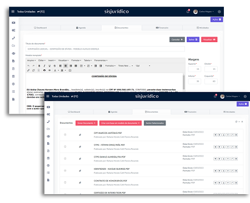Image resolution: width=250 pixels, height=203 pixels.
Task: Center-align text in editor toolbar
Action: (x=66, y=66)
